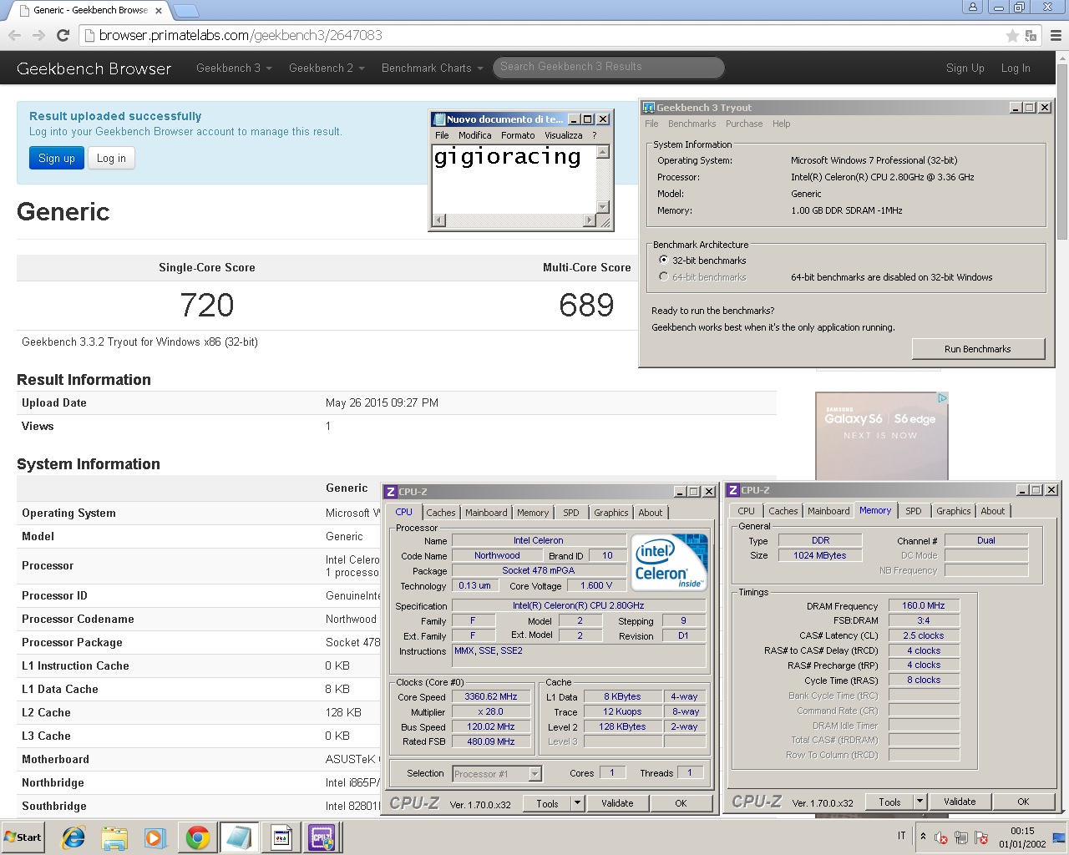Viewport: 1069px width, 855px height.
Task: Open Formato menu in Notepad
Action: coord(518,135)
